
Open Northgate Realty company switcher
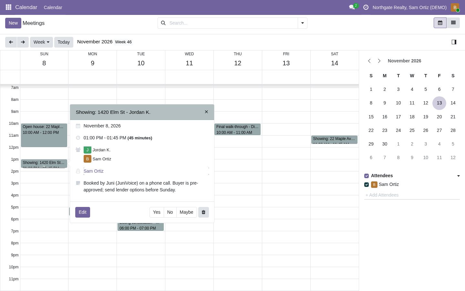[409, 7]
